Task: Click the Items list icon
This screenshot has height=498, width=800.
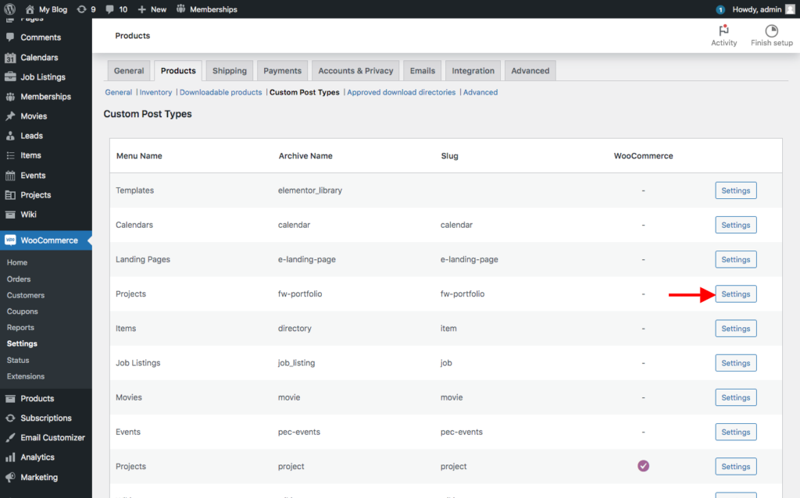Action: click(10, 155)
